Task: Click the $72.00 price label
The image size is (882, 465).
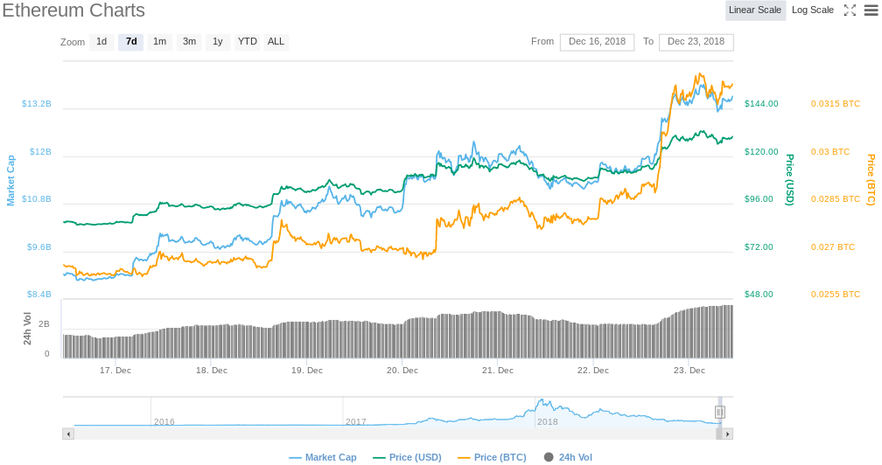Action: point(759,247)
